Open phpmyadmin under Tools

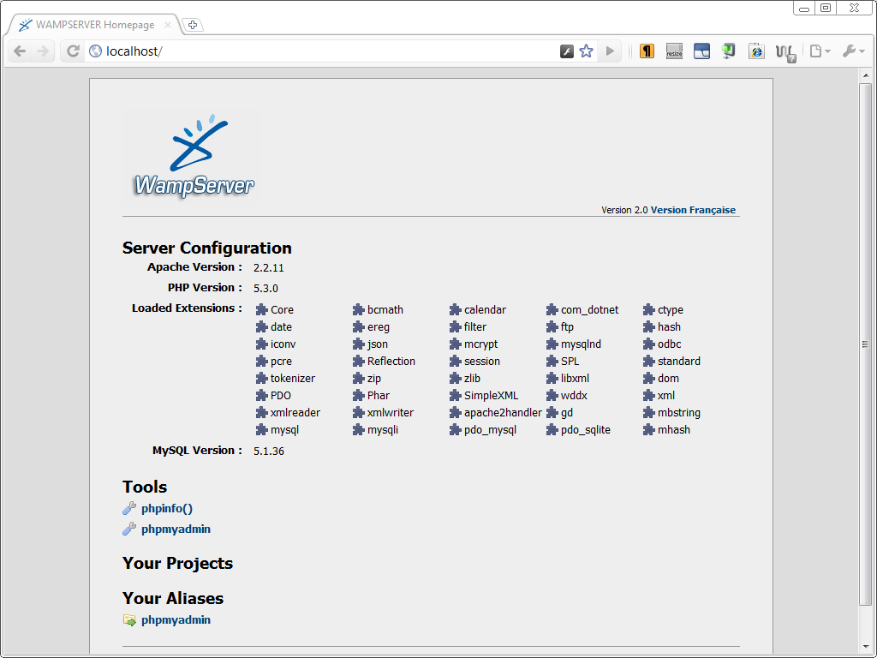[176, 529]
